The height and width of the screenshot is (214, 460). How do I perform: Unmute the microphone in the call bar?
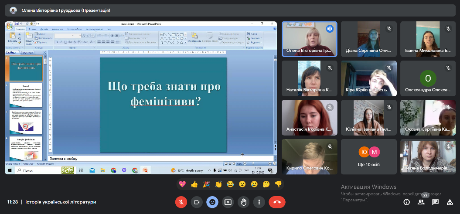[181, 202]
